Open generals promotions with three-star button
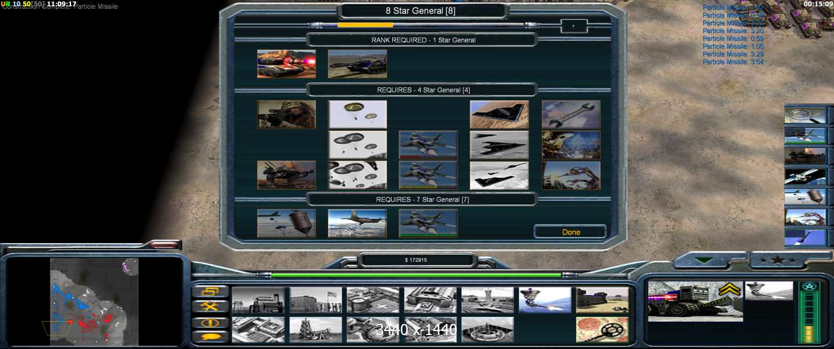 (776, 260)
